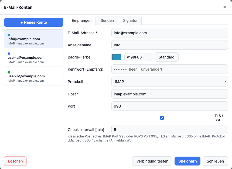
Task: Click the hex color field #199FCB
Action: coord(138,57)
